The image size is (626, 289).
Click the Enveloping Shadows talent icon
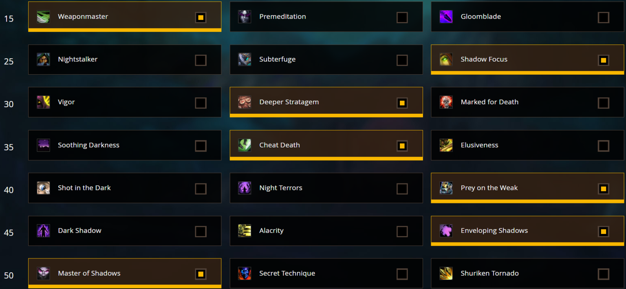pyautogui.click(x=446, y=231)
